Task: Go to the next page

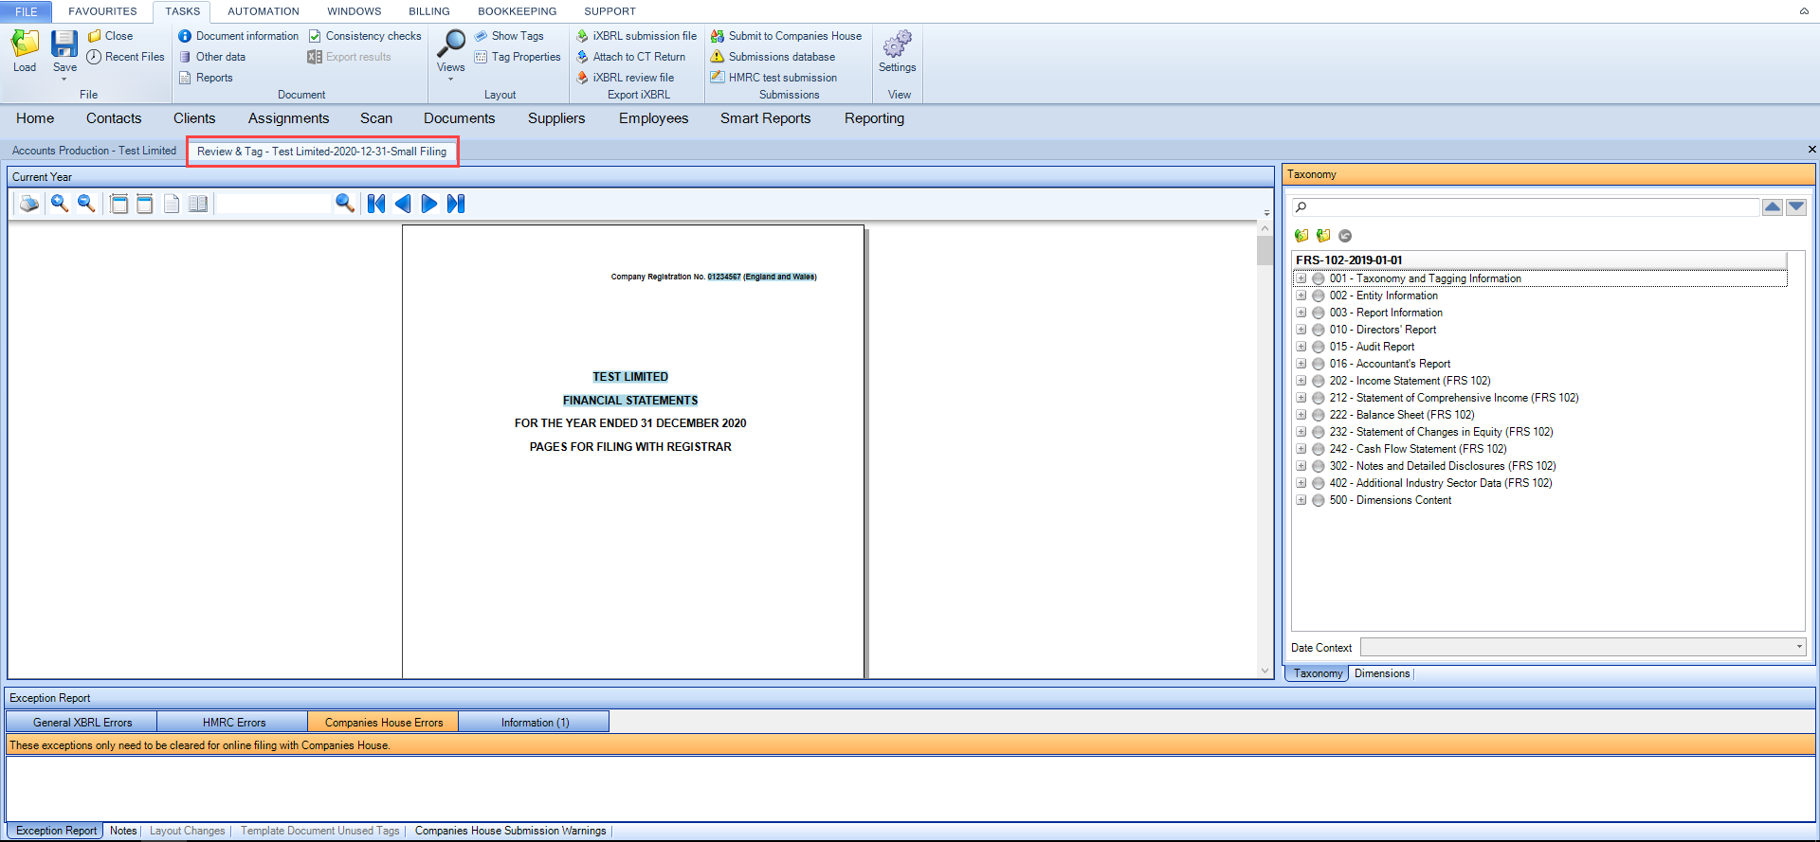Action: coord(429,204)
